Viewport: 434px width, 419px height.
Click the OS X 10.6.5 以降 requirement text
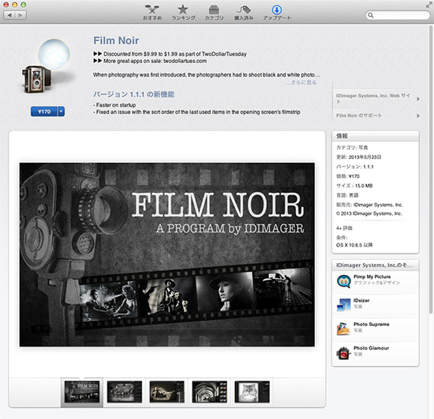point(354,245)
